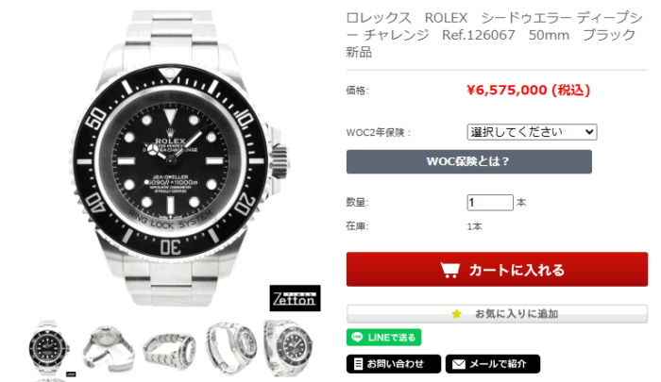Add watch to cart with カートに入れる
The width and height of the screenshot is (661, 382).
point(497,270)
